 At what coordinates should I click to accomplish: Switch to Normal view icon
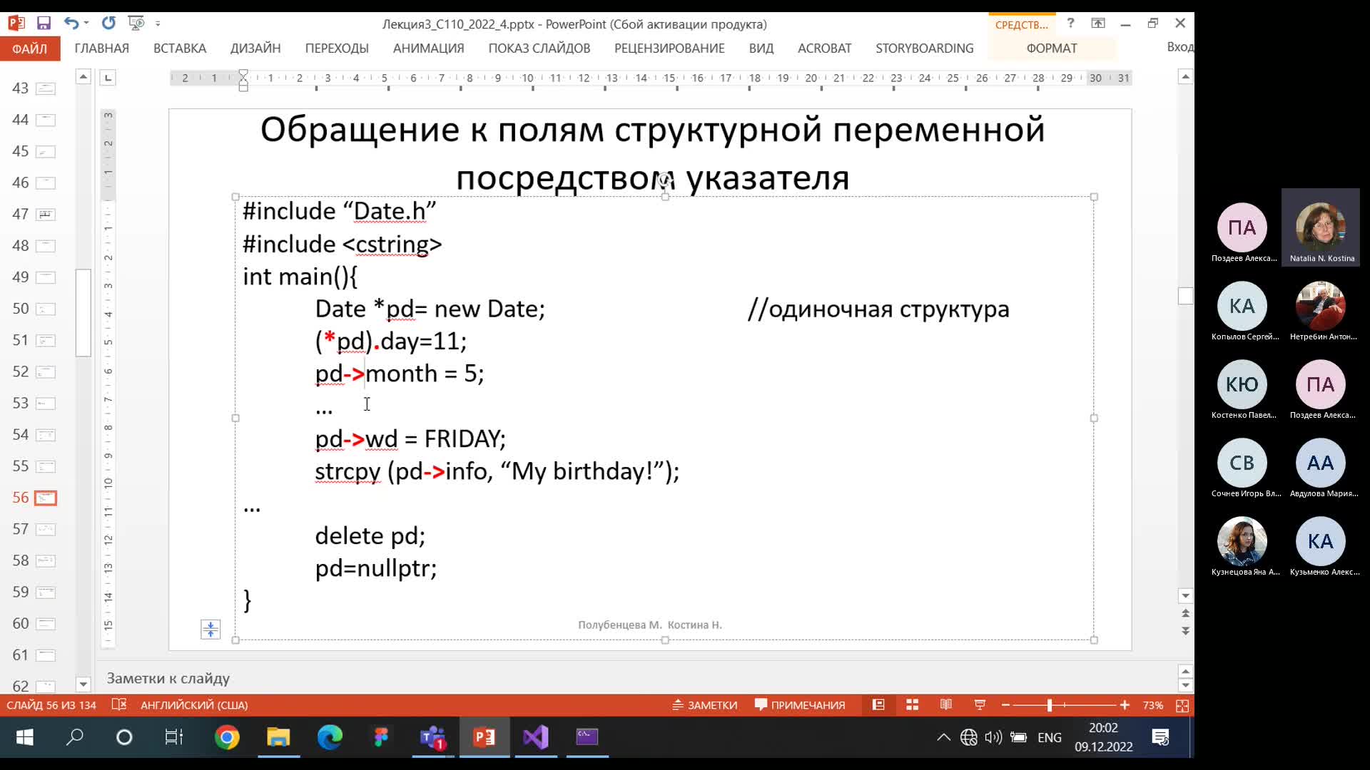(x=878, y=705)
